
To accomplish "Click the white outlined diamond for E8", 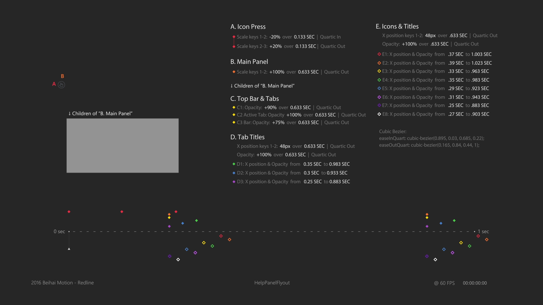I will [379, 114].
